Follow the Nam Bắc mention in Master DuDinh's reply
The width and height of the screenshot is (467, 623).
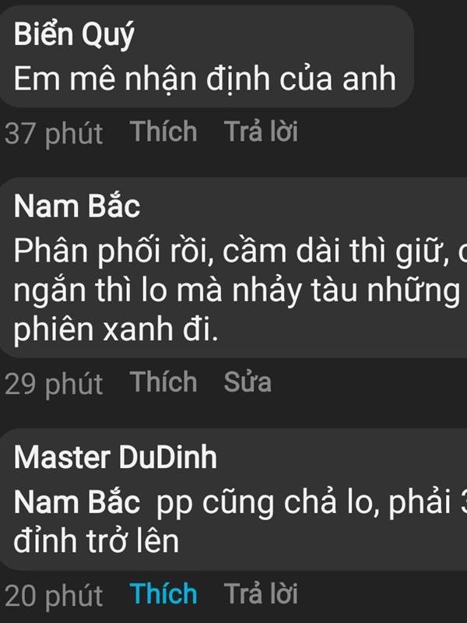77,502
